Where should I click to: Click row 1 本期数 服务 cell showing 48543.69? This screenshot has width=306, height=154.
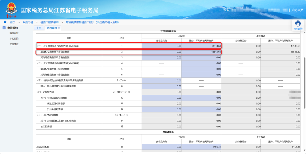(201, 46)
